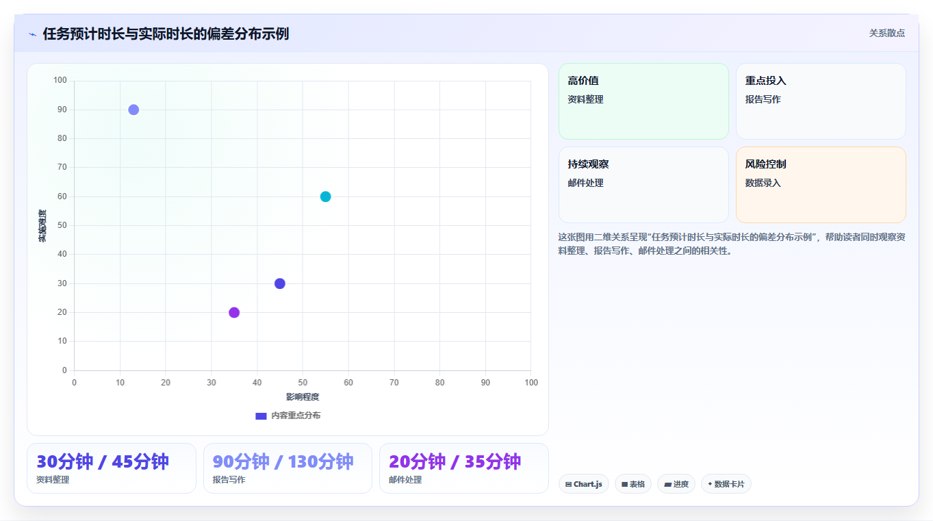This screenshot has height=521, width=933.
Task: Click the 30分钟 / 45分钟 stat card
Action: [x=112, y=468]
